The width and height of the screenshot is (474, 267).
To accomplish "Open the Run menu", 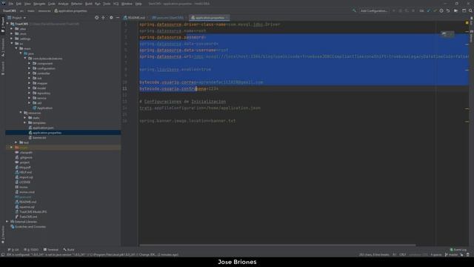I will tap(98, 4).
